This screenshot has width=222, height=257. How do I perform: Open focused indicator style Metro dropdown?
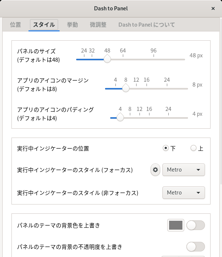click(x=184, y=170)
